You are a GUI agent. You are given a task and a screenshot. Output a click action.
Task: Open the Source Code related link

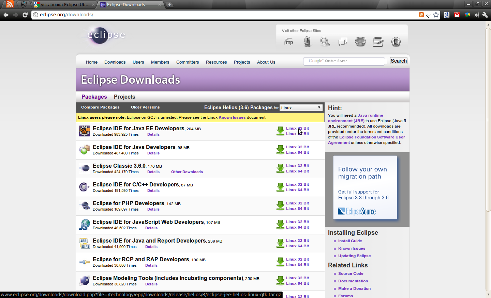351,274
